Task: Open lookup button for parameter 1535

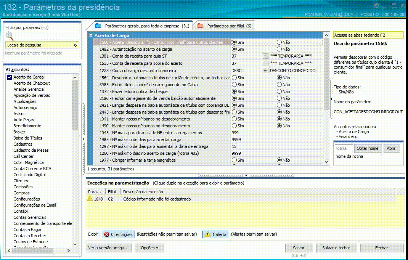Action: [x=265, y=63]
